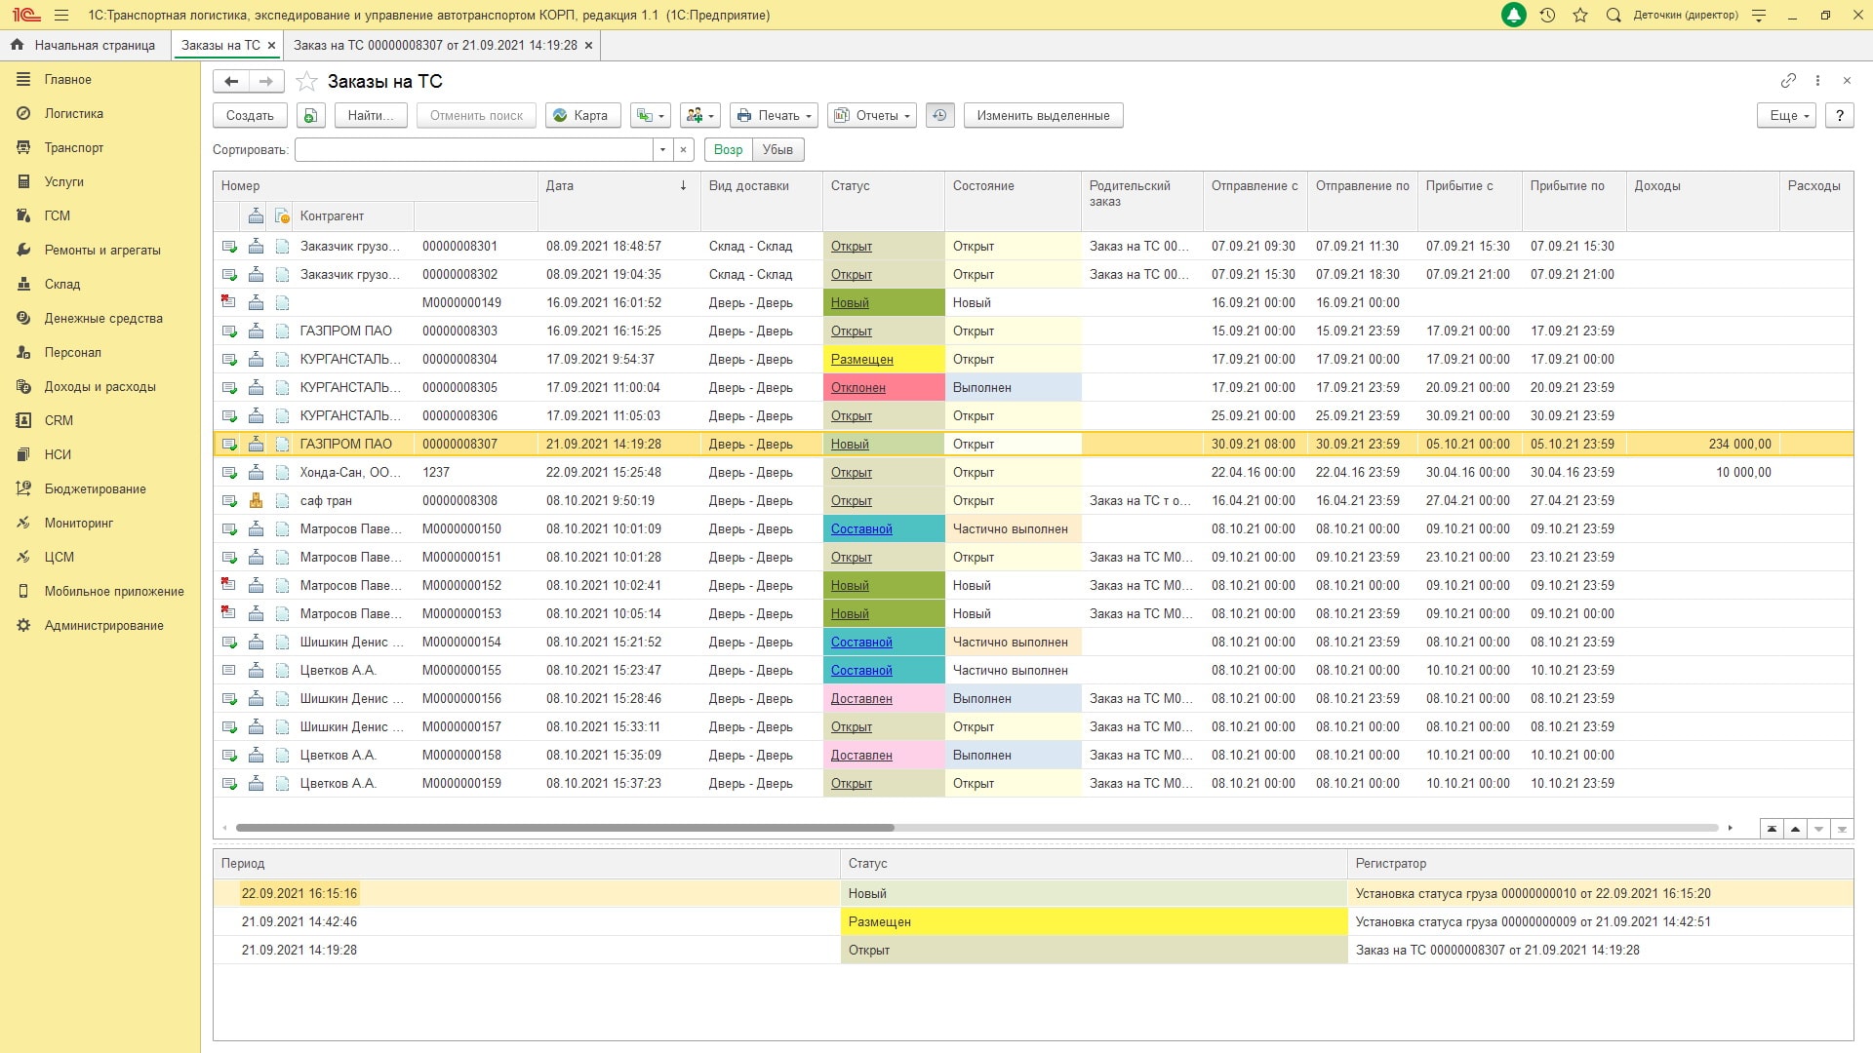Viewport: 1873px width, 1053px height.
Task: Expand the Отчеты dropdown
Action: pos(872,115)
